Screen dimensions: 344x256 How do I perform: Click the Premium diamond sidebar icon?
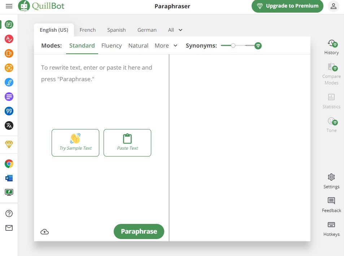coord(9,145)
